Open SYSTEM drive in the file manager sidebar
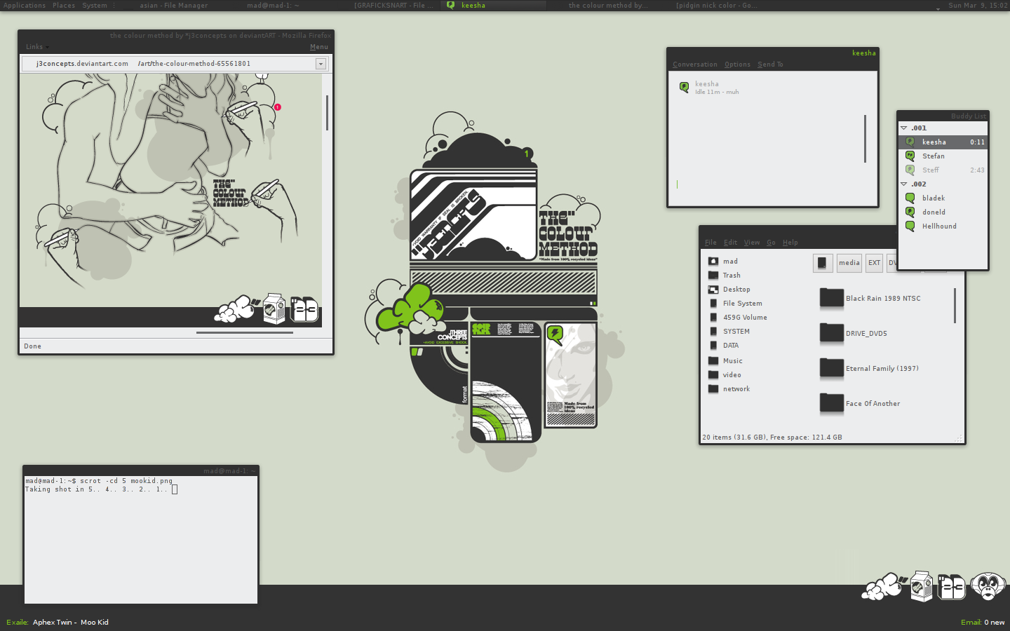Image resolution: width=1010 pixels, height=631 pixels. click(x=729, y=332)
